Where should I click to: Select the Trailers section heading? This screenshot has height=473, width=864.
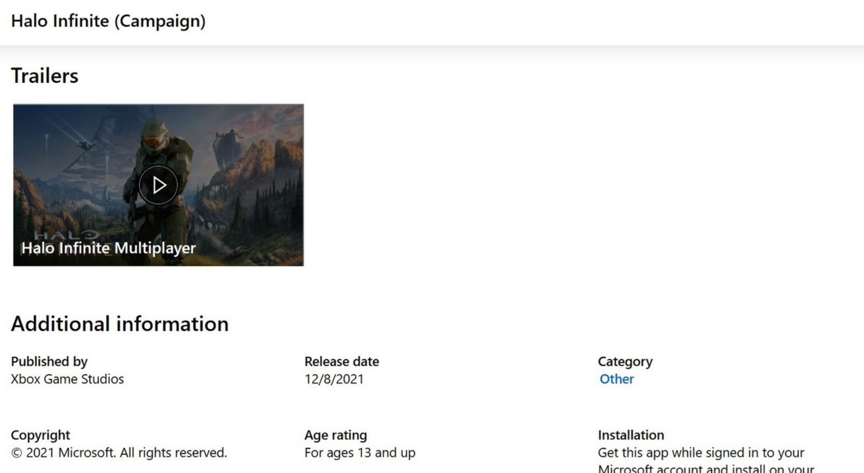pos(45,76)
